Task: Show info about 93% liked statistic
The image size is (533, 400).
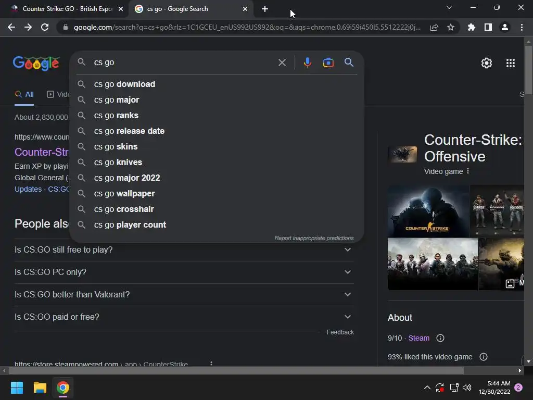Action: click(x=484, y=357)
